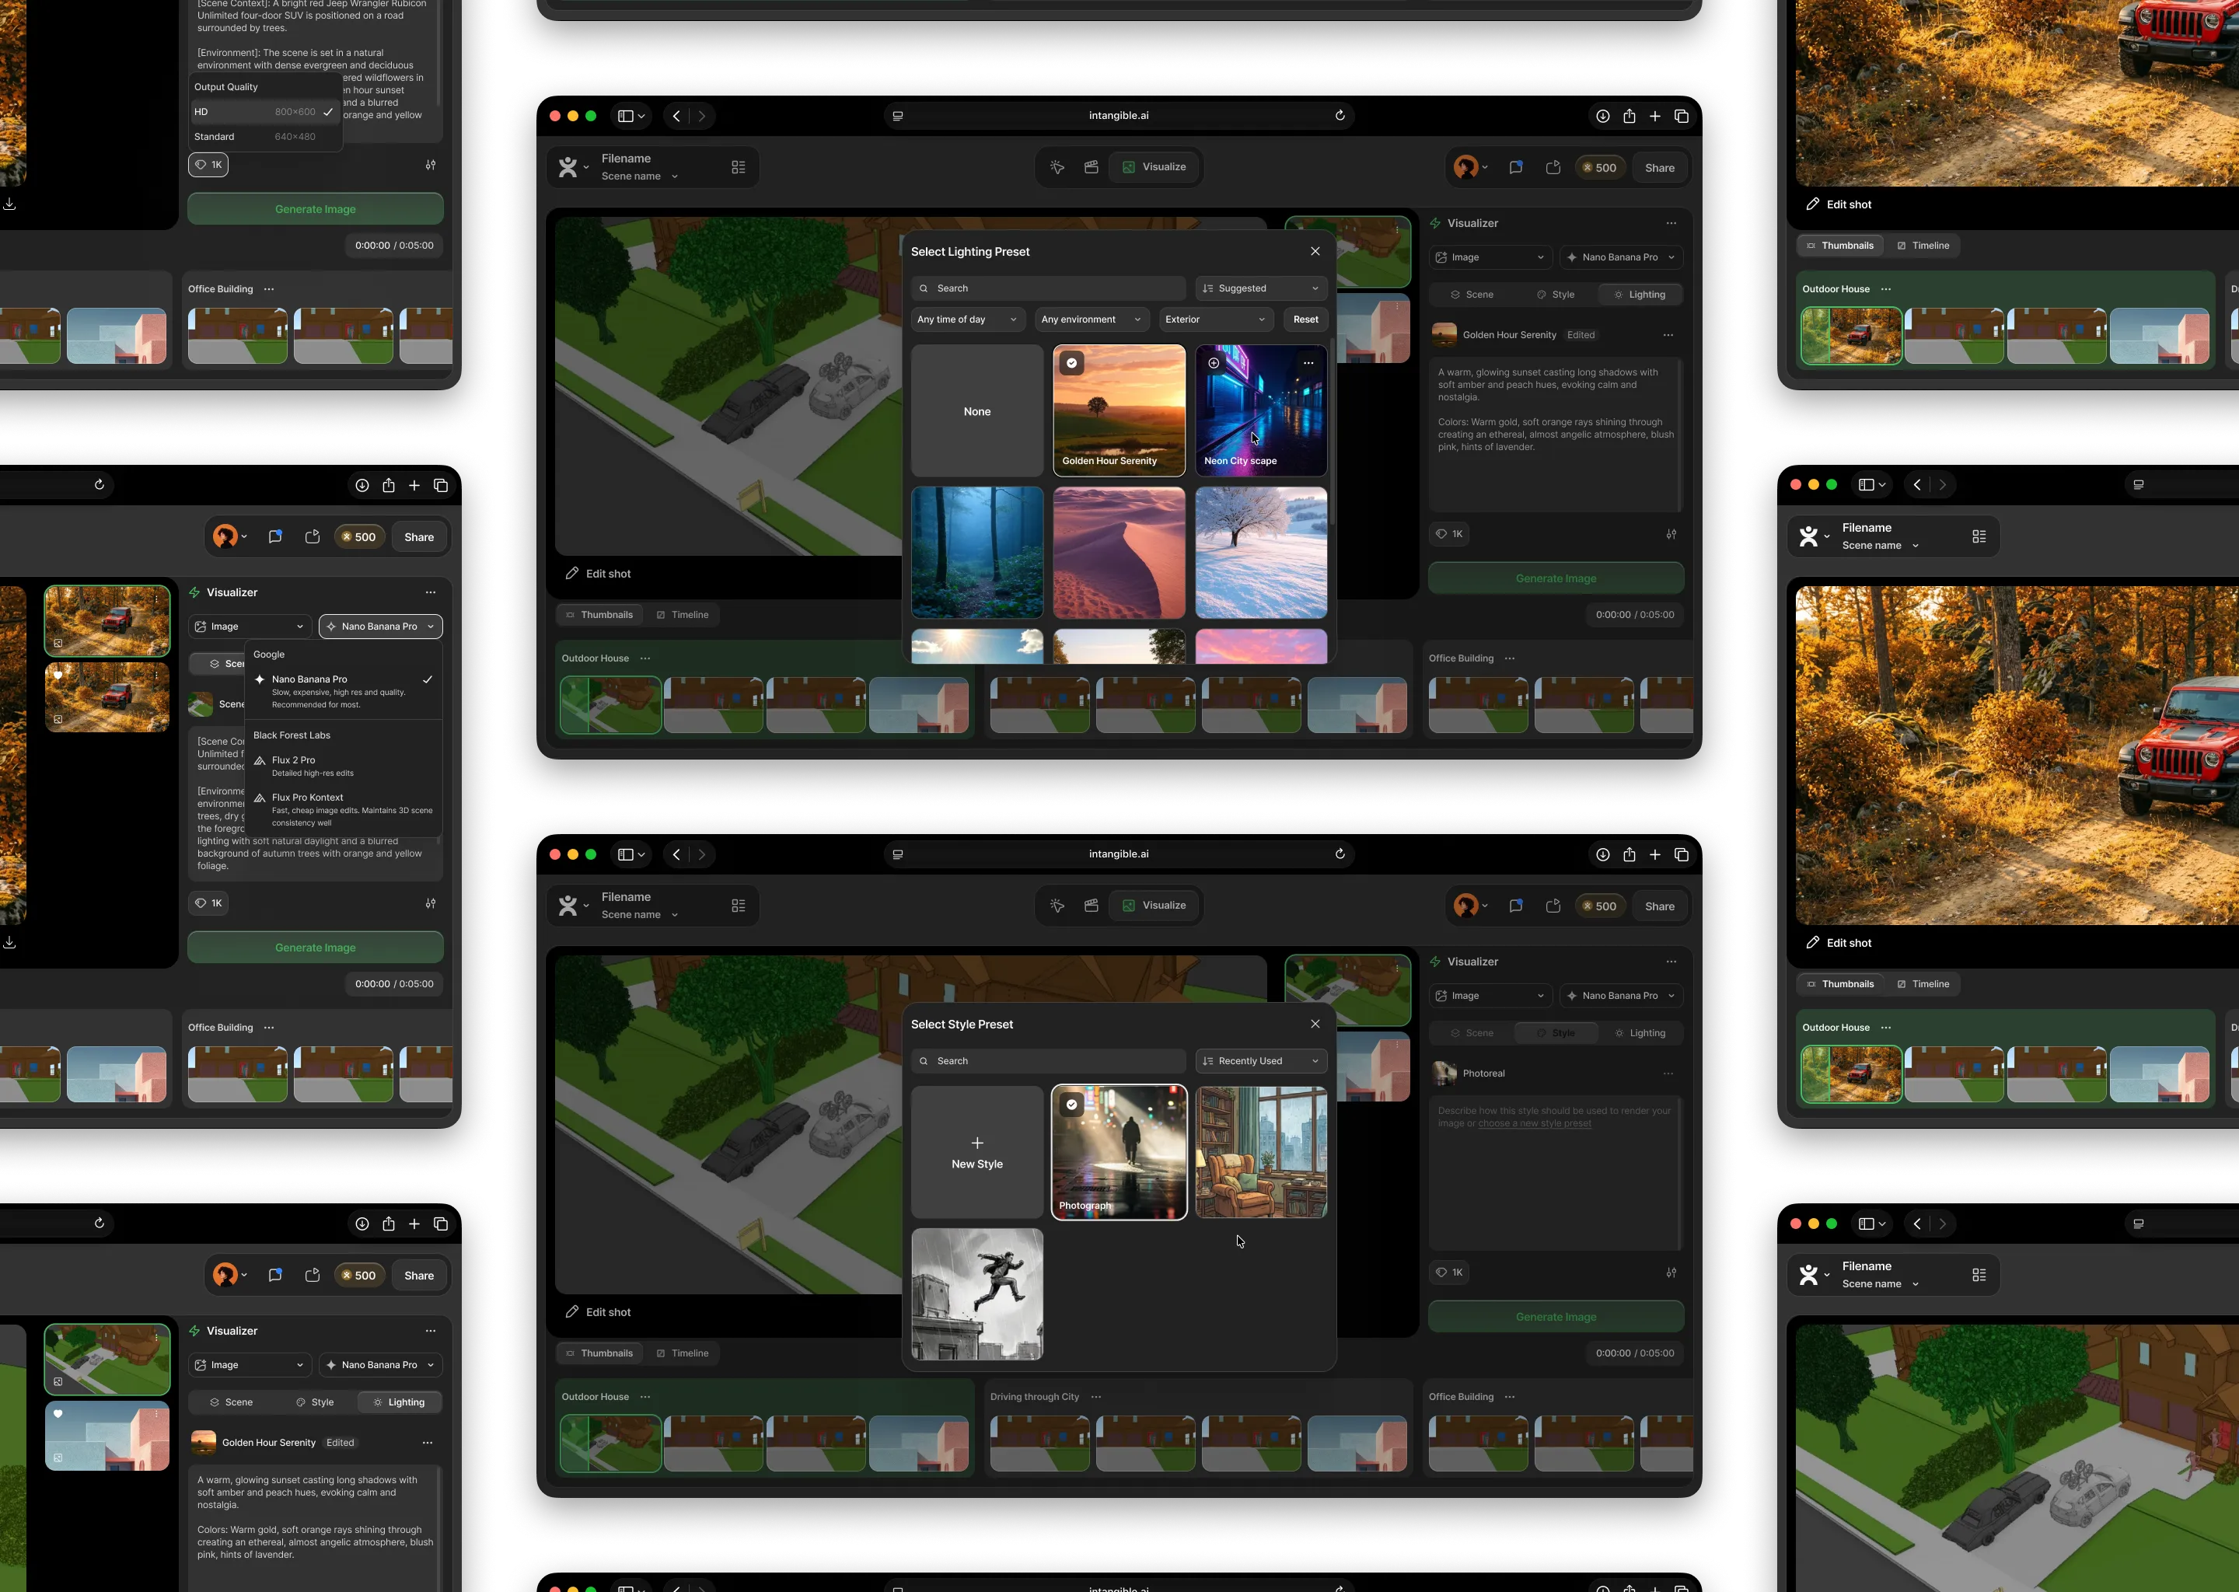Click search magnifier icon in Select Style Preset dialog
This screenshot has height=1592, width=2239.
click(924, 1060)
